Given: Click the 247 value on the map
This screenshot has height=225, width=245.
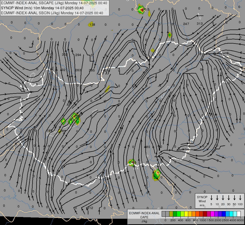Looking at the screenshot, I should (186, 24).
